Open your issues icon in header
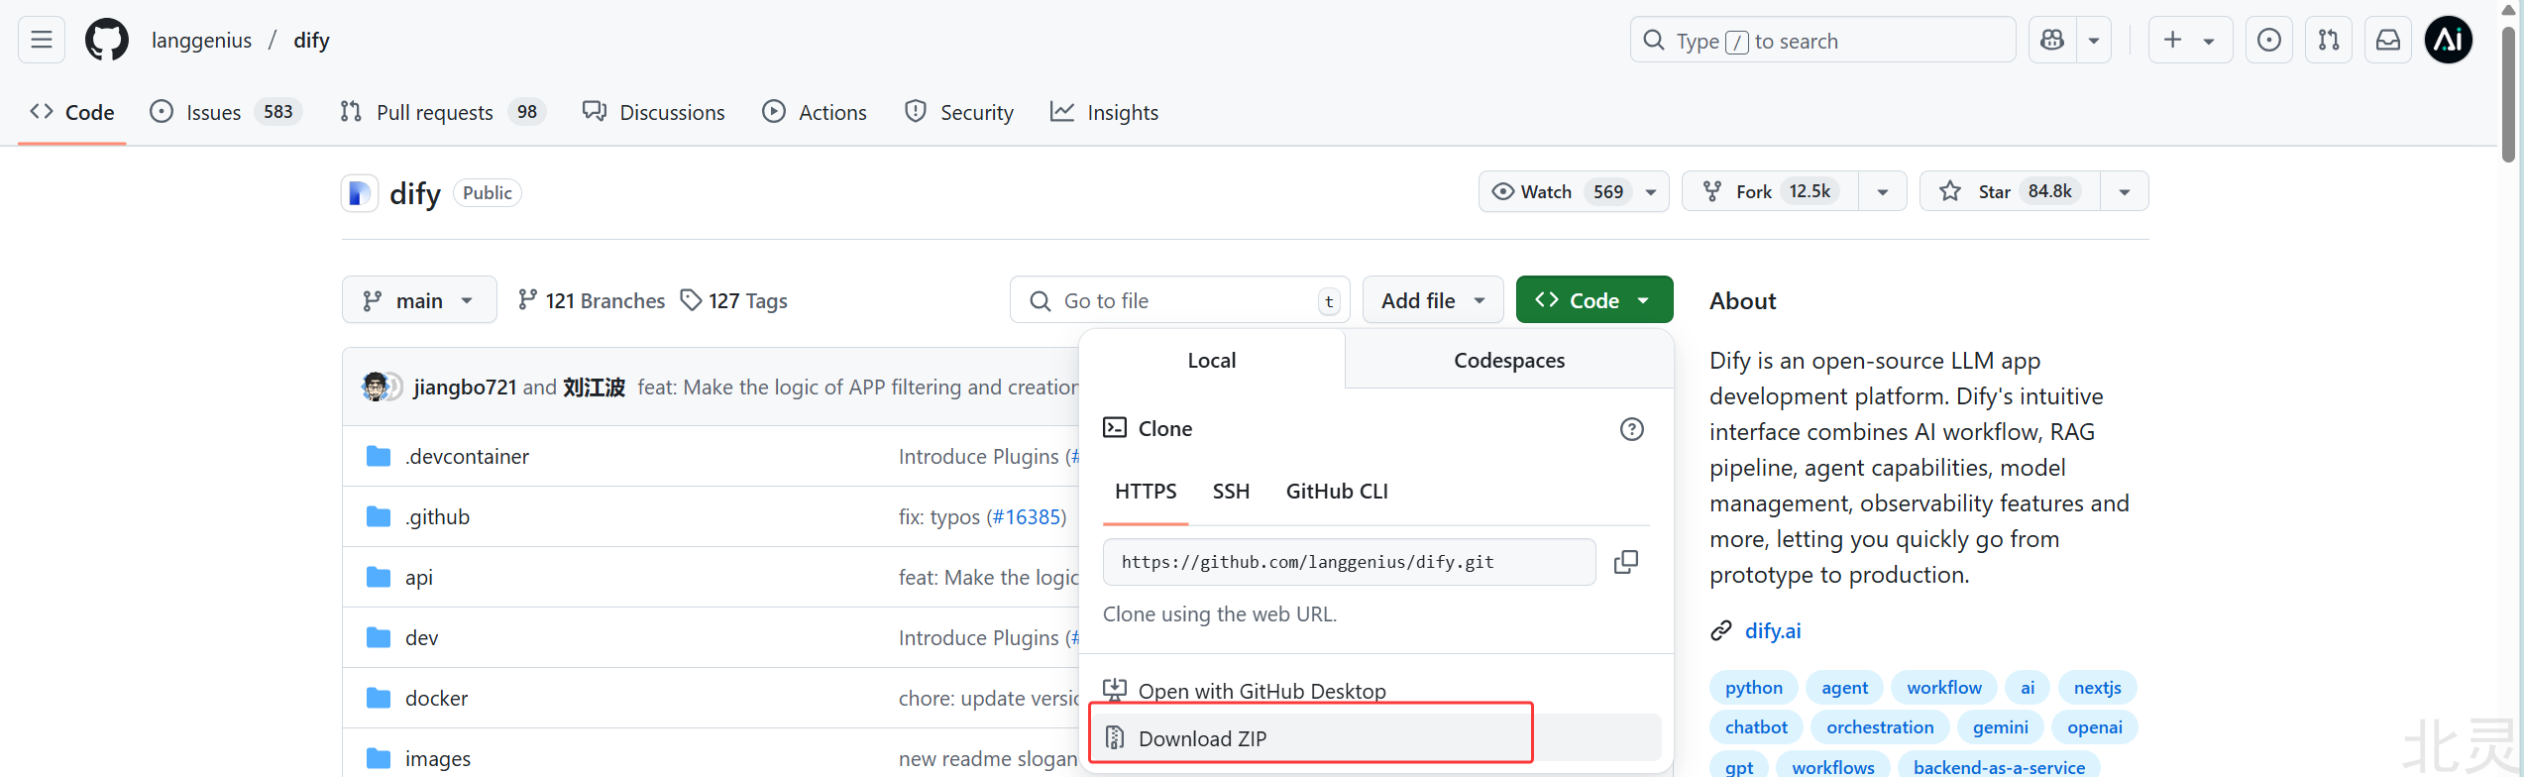Viewport: 2524px width, 777px height. [x=2268, y=40]
